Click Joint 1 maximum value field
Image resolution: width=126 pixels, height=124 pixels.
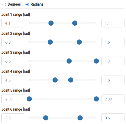pyautogui.click(x=113, y=23)
